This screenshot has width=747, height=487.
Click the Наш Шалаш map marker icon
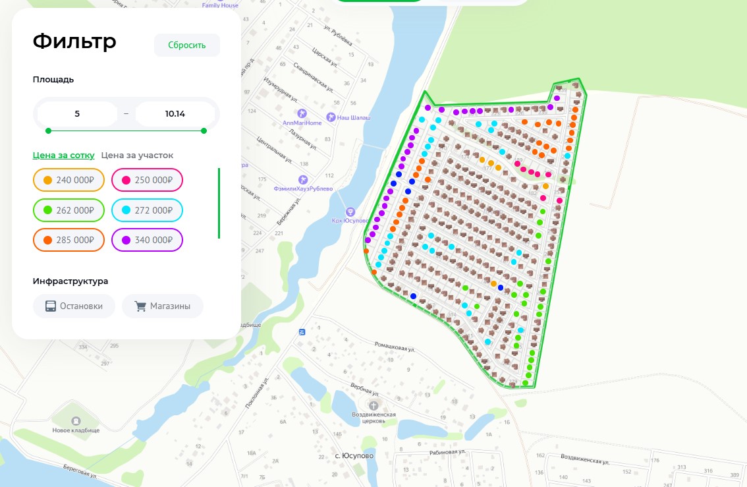tap(332, 117)
